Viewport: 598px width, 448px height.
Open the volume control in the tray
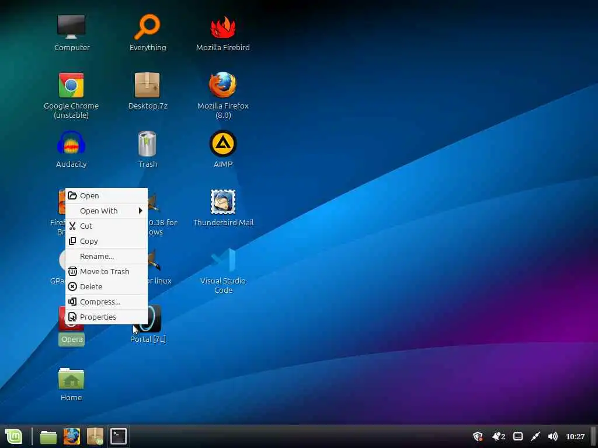point(552,436)
